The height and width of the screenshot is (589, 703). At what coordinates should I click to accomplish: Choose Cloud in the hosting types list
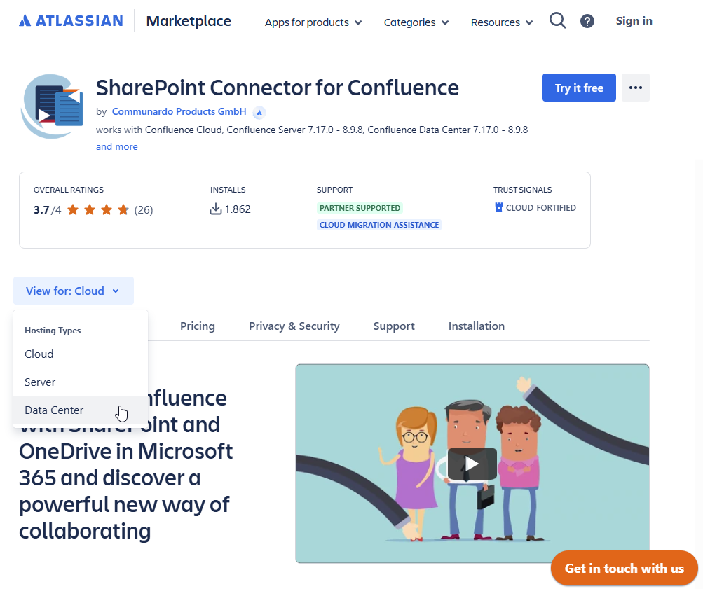(x=39, y=354)
